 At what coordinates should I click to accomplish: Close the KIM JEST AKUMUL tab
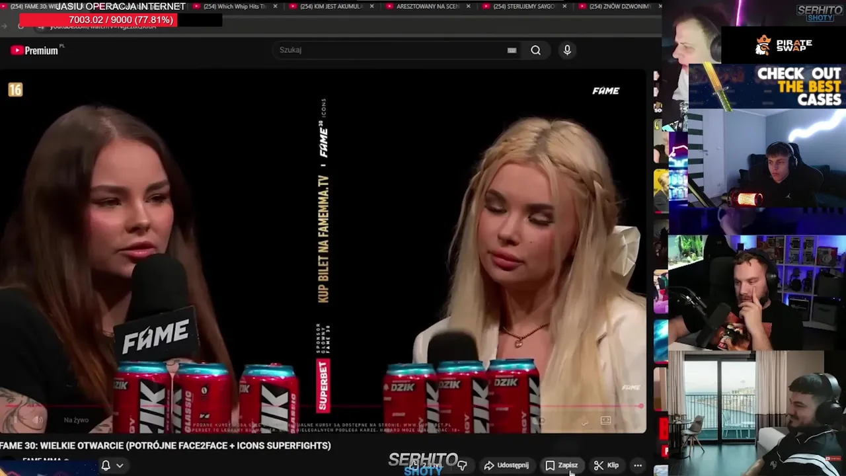click(371, 7)
